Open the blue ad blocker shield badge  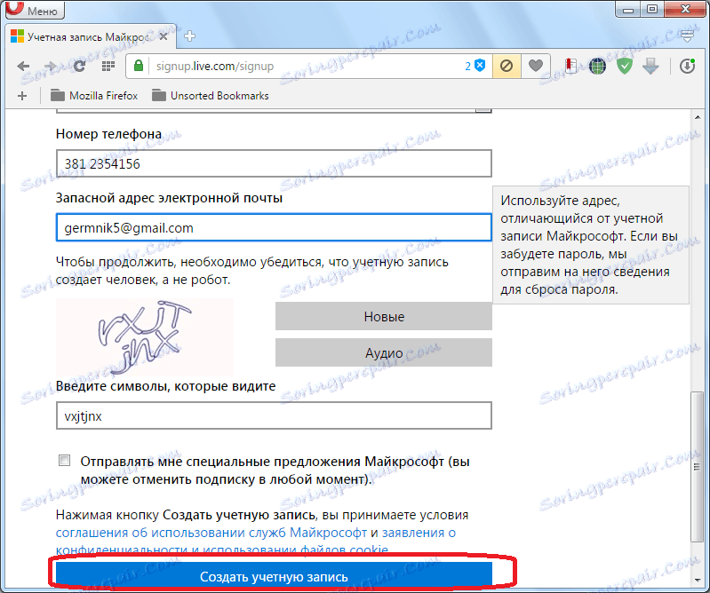[x=475, y=66]
